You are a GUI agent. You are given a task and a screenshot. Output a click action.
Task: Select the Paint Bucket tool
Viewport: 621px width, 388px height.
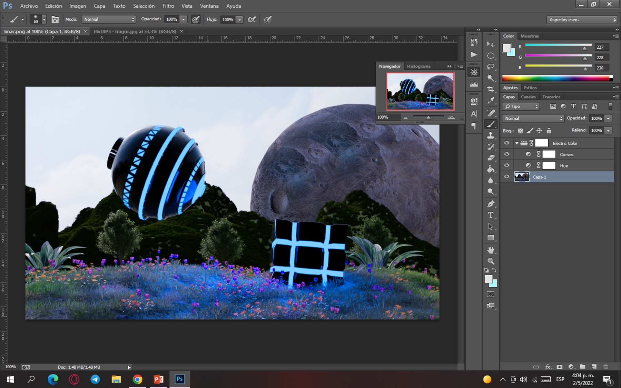(491, 169)
